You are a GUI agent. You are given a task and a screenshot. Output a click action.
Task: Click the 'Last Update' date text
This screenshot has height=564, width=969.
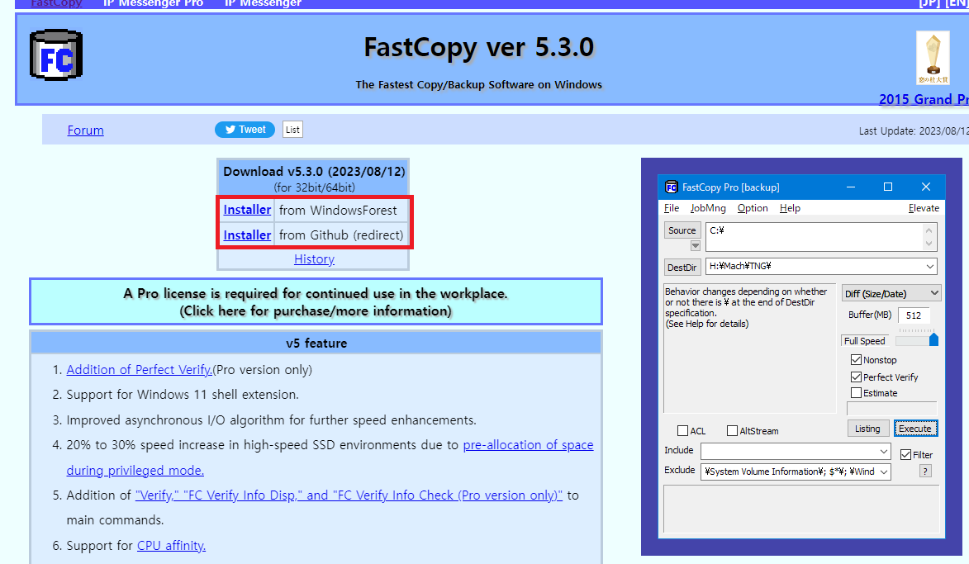tap(914, 131)
